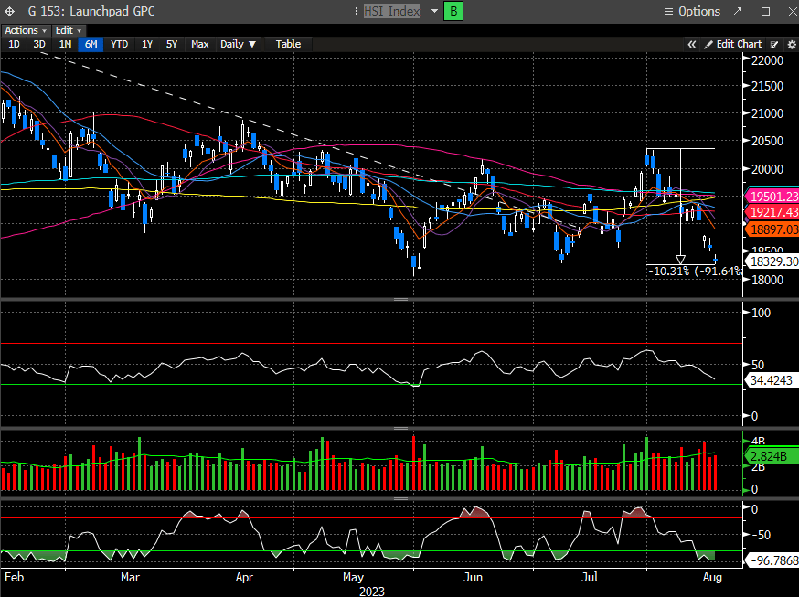The image size is (799, 597).
Task: Click the 22000 price axis label
Action: 767,60
